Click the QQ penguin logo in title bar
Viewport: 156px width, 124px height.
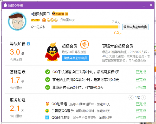coord(5,5)
